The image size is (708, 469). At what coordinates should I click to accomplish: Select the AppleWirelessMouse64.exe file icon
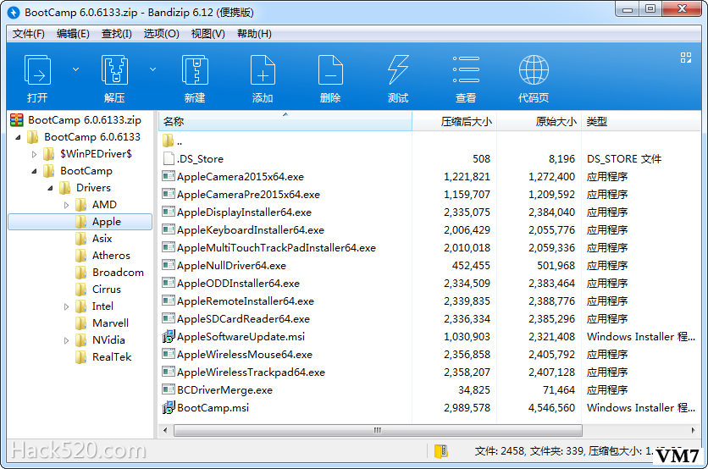169,354
